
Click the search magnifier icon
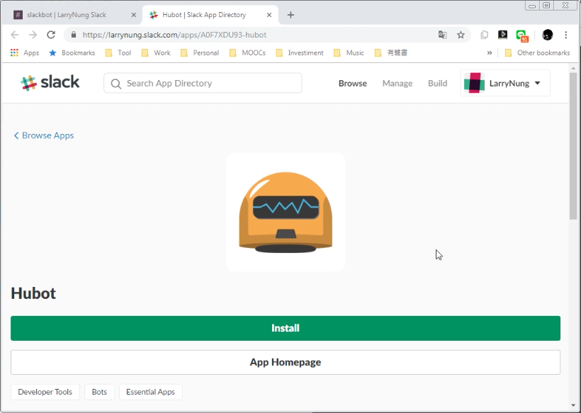(x=116, y=84)
